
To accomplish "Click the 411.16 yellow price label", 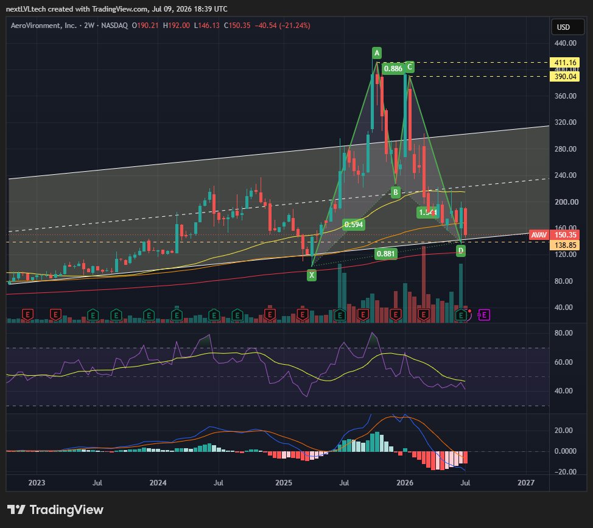I will [566, 62].
